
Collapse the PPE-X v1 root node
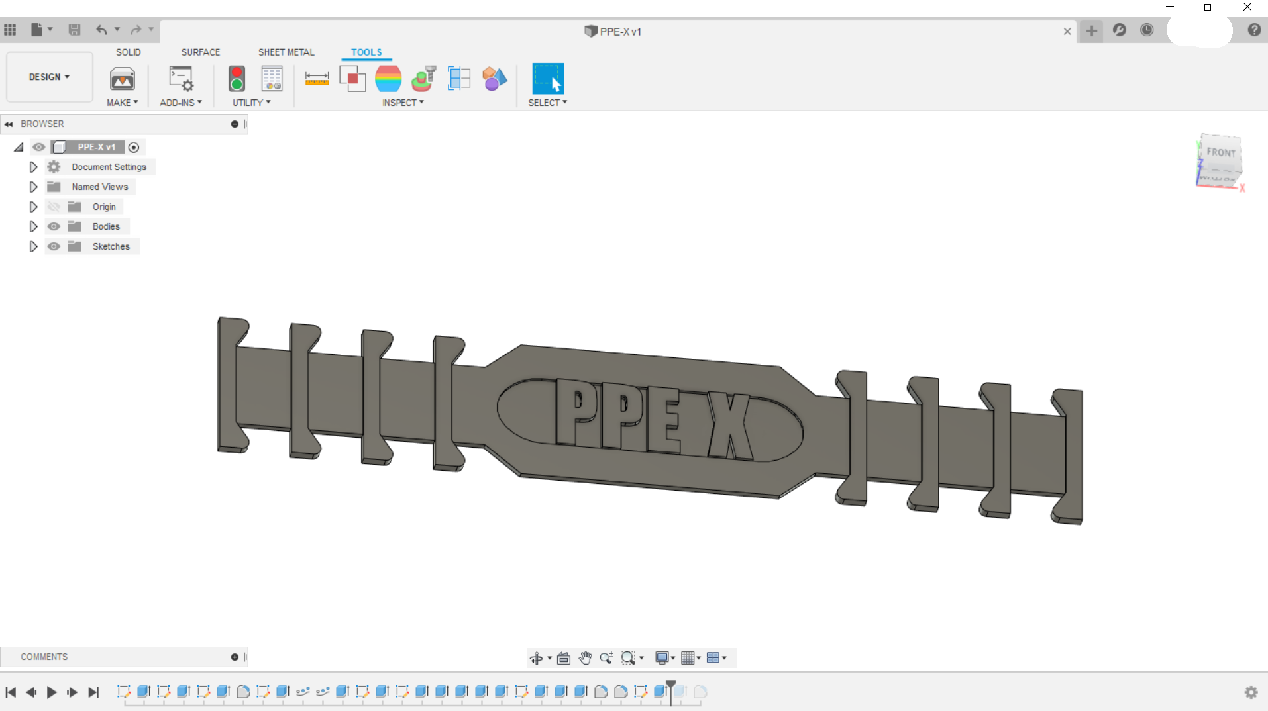pos(19,147)
